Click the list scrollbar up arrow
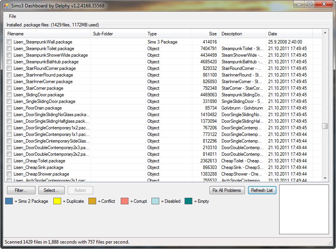Viewport: 336px width, 249px height. pos(325,33)
